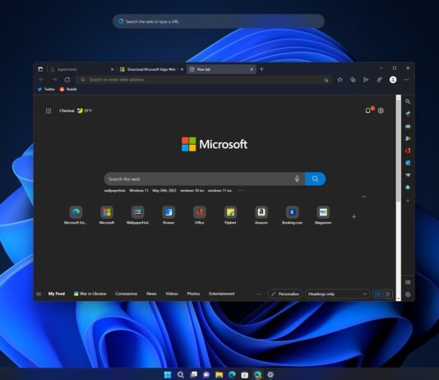Click the forward navigation arrow
The height and width of the screenshot is (380, 439).
coord(54,80)
